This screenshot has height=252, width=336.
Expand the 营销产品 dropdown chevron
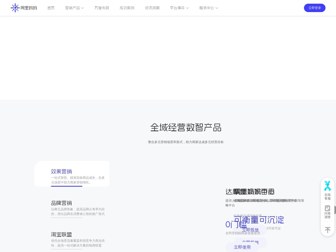coord(82,8)
